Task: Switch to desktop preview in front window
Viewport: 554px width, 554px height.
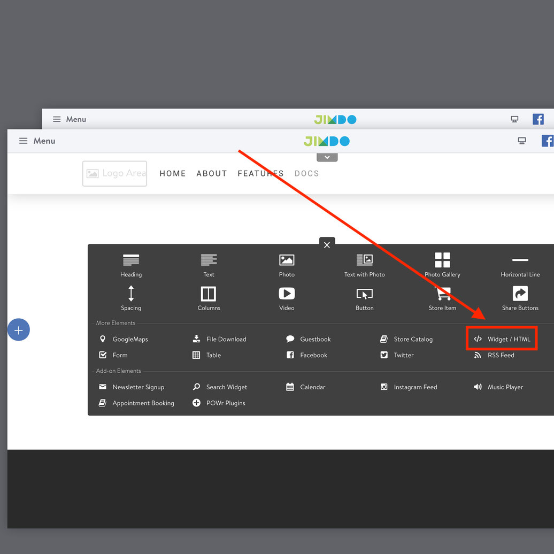Action: (521, 141)
